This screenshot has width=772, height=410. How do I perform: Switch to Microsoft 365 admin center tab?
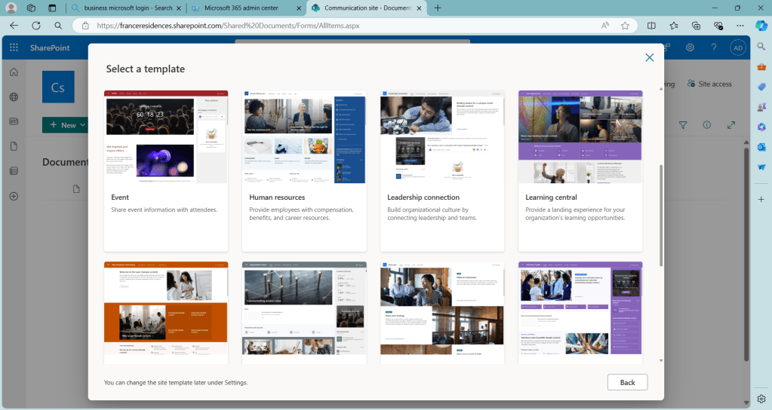(x=241, y=8)
